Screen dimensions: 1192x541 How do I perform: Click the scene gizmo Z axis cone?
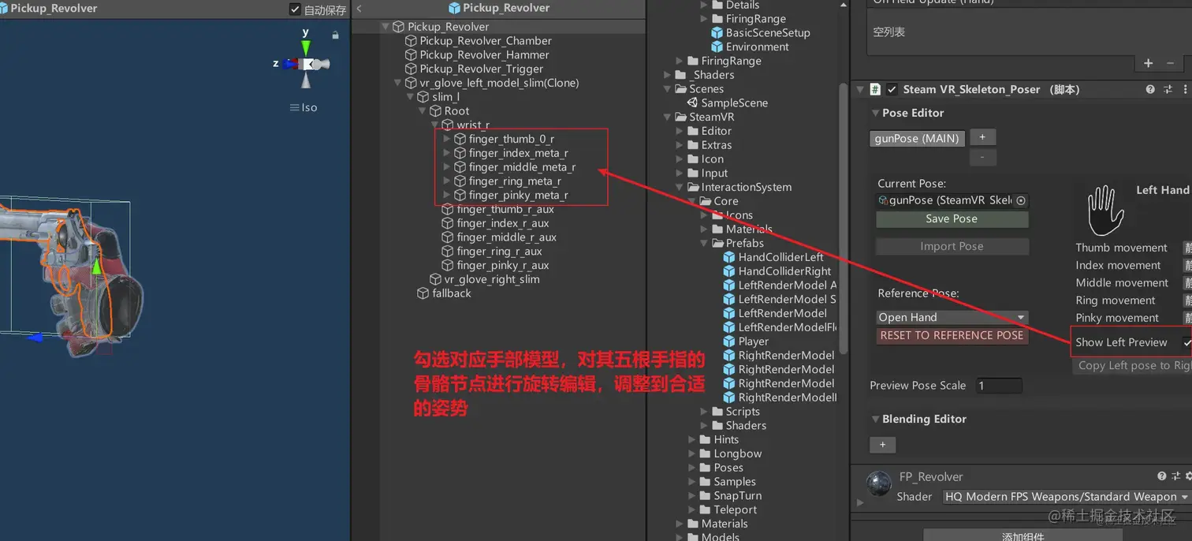pyautogui.click(x=290, y=64)
